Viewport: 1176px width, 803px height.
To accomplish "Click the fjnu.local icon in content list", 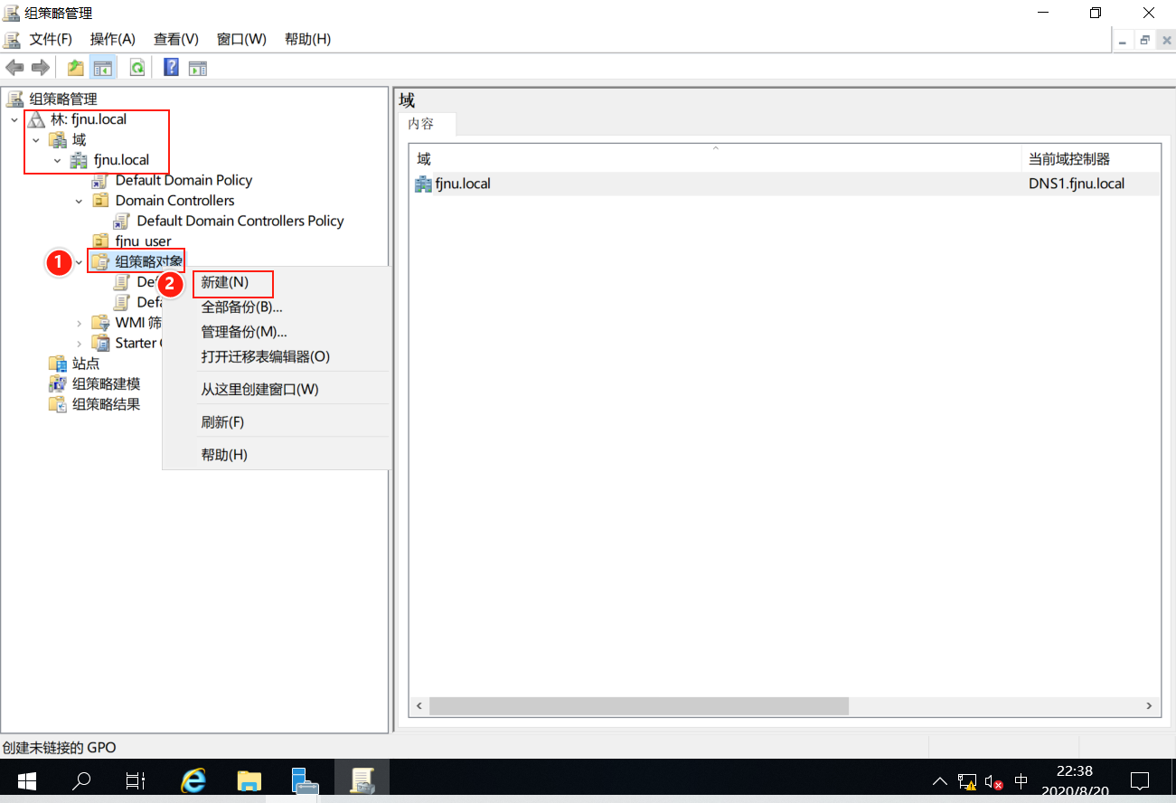I will click(x=423, y=184).
